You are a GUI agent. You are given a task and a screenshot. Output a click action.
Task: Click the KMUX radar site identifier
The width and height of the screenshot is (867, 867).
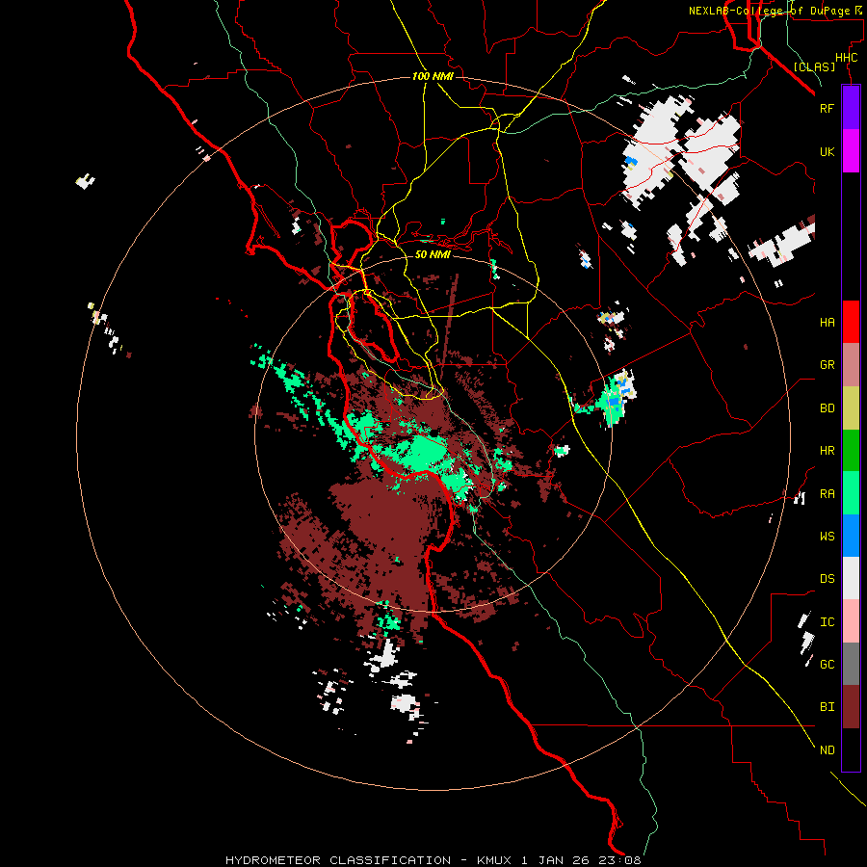click(x=495, y=860)
